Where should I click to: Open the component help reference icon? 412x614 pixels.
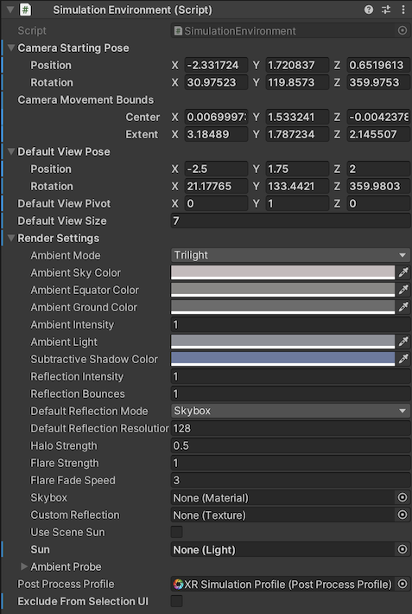pos(368,10)
